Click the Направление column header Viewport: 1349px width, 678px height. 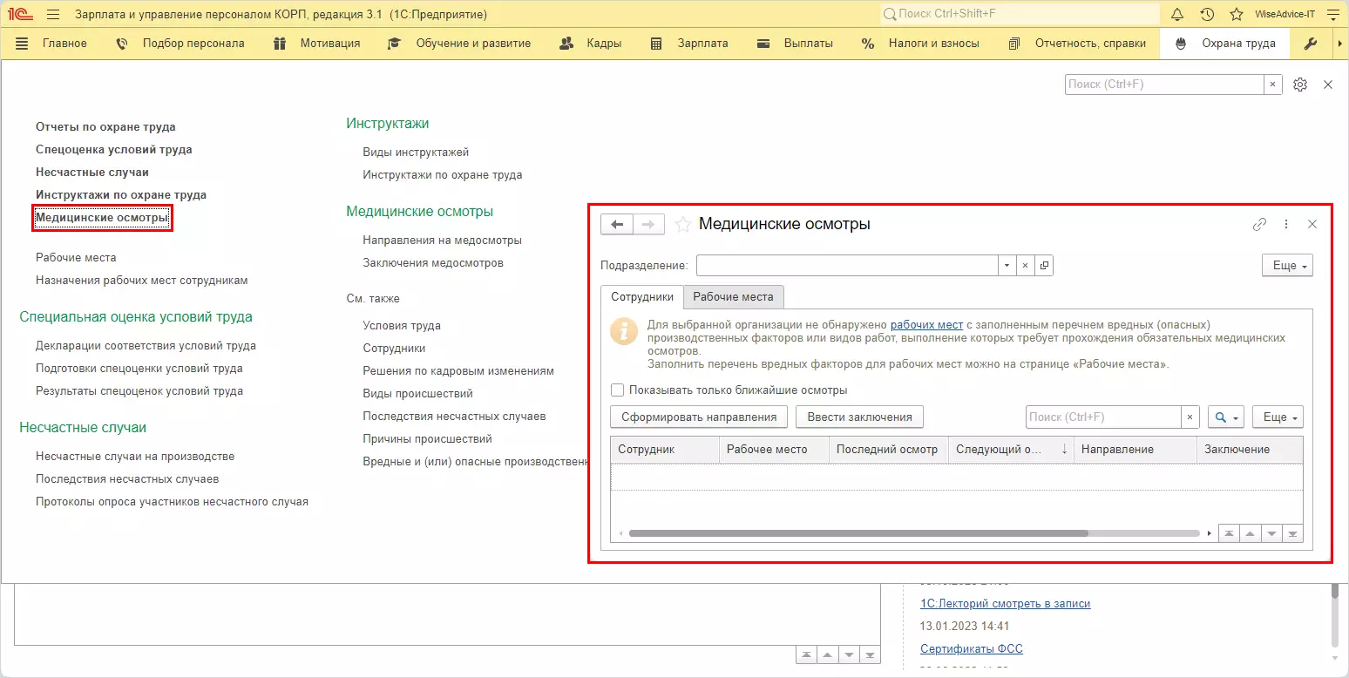tap(1135, 450)
